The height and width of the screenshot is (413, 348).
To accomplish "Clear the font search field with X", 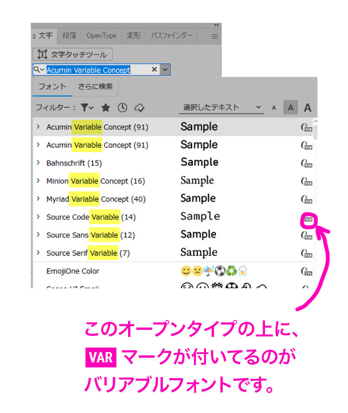I will point(155,70).
